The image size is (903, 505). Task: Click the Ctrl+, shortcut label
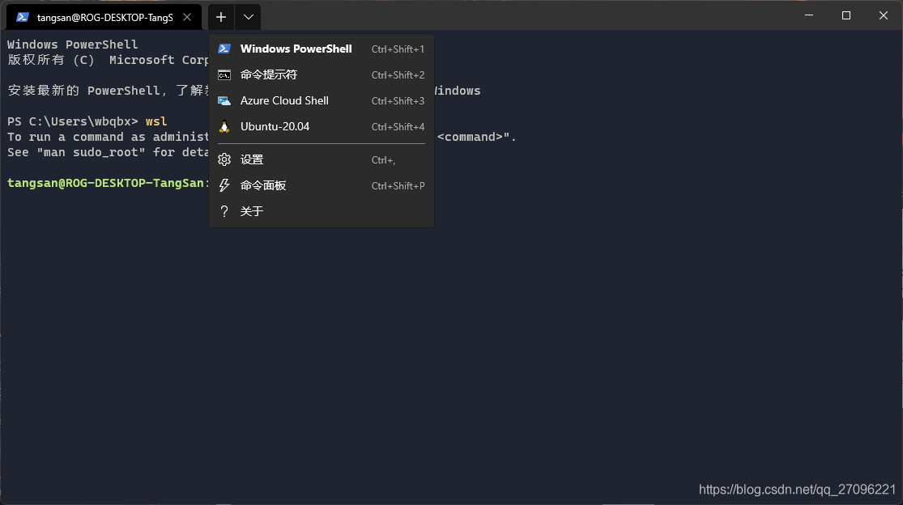(x=384, y=160)
